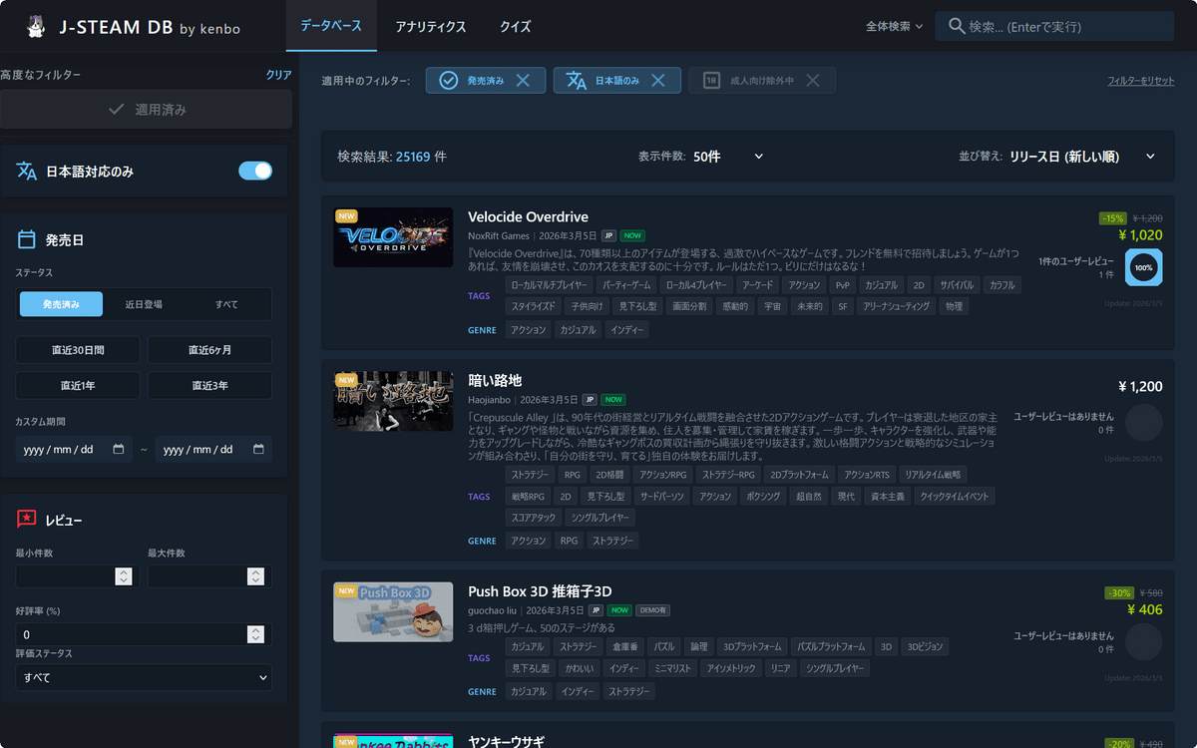Switch to the アナリティクス tab
The height and width of the screenshot is (748, 1197).
point(431,27)
